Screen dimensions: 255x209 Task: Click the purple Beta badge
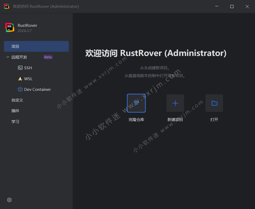point(48,57)
